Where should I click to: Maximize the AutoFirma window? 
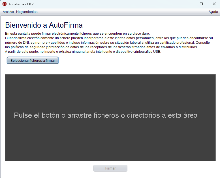(x=201, y=4)
